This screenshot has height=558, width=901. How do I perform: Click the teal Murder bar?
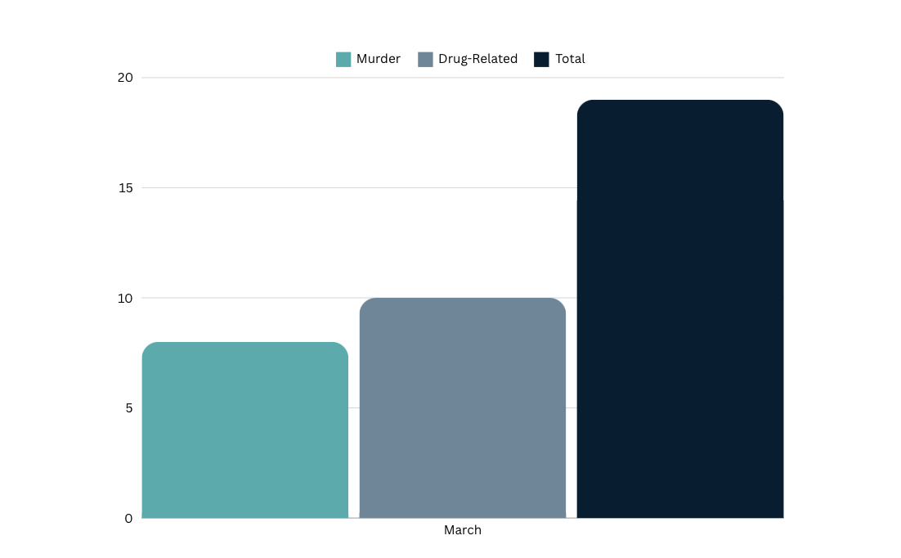pyautogui.click(x=244, y=430)
